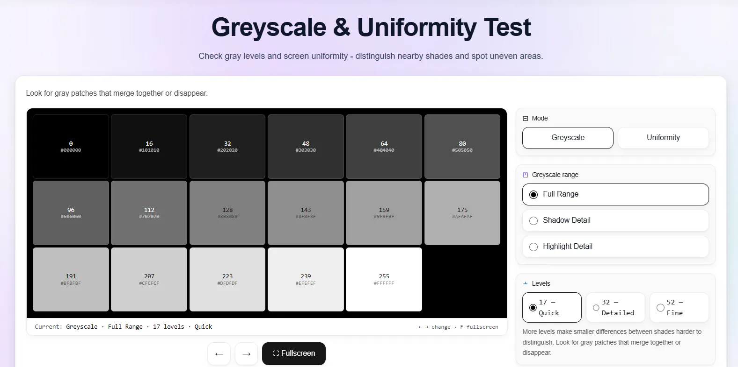
Task: Click the grey patch labeled 207 #CFCFCF
Action: tap(149, 279)
